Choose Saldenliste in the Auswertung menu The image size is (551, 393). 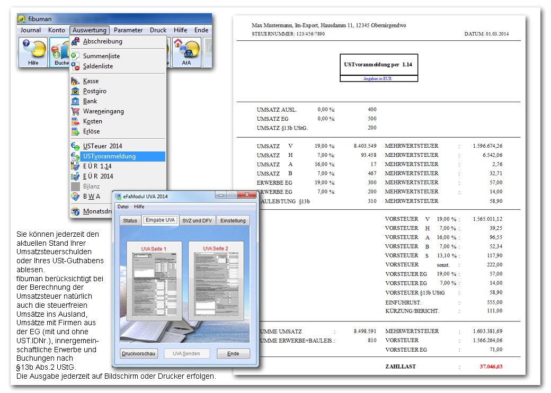(118, 66)
